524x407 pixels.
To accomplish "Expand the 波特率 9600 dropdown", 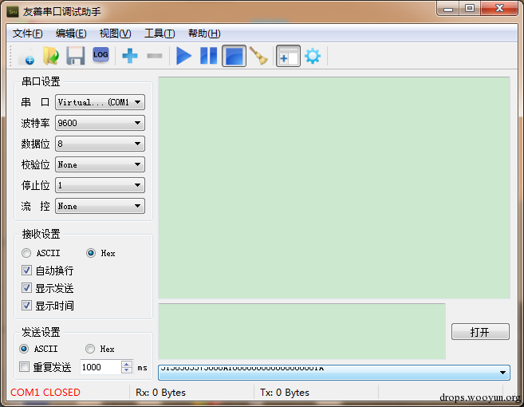I will (100, 123).
